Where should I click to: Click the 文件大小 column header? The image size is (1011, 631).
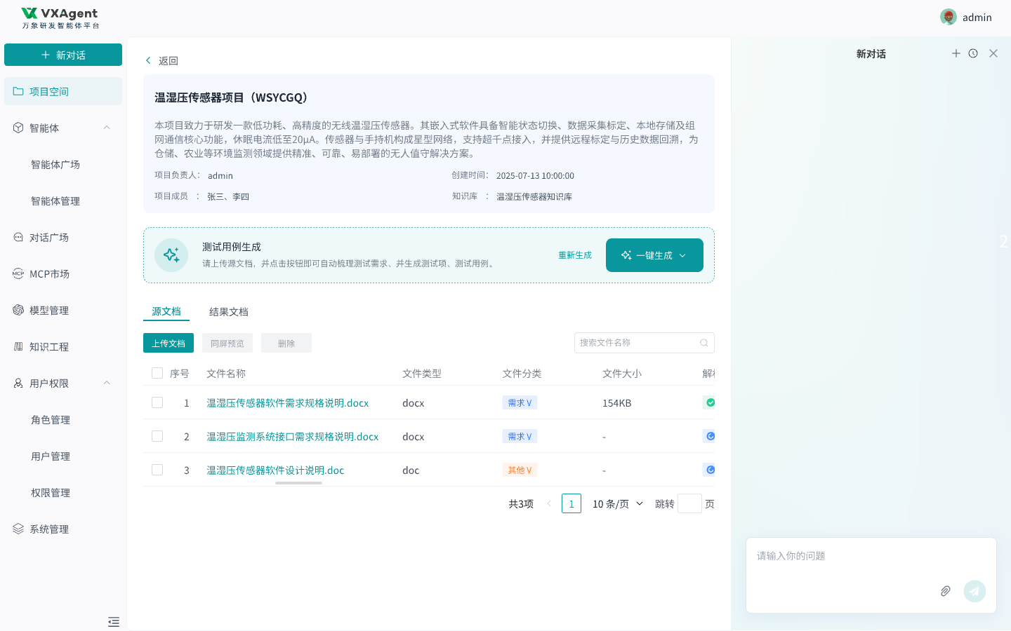click(622, 373)
